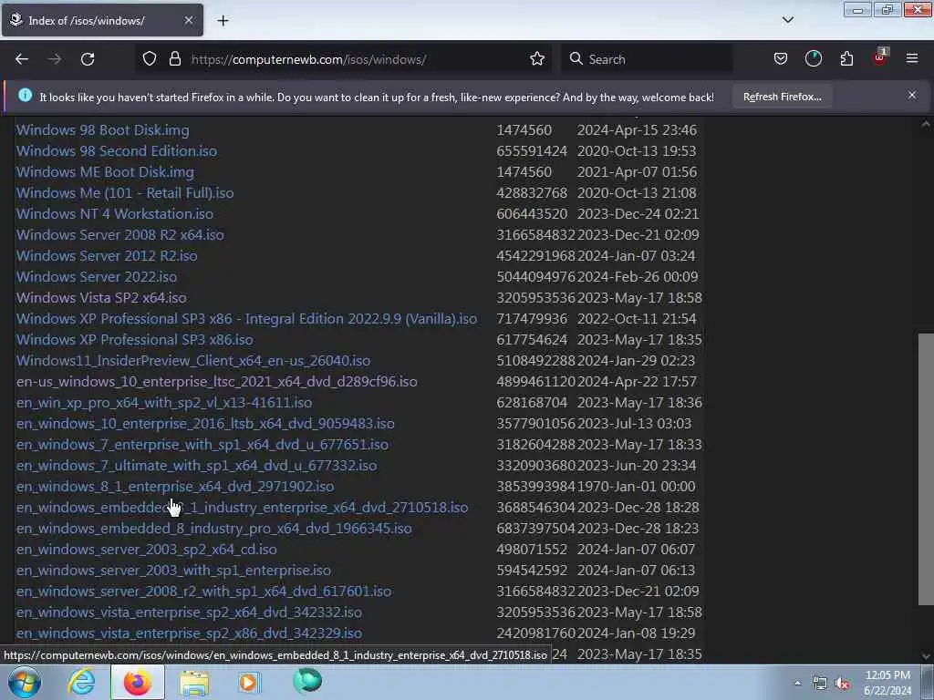This screenshot has height=700, width=934.
Task: Switch to Firefox taskbar button
Action: point(137,682)
